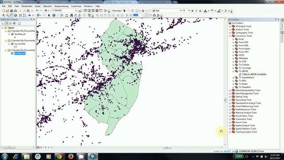Click Fixed Zoom In arrows icon
The image size is (284, 160).
pos(20,16)
